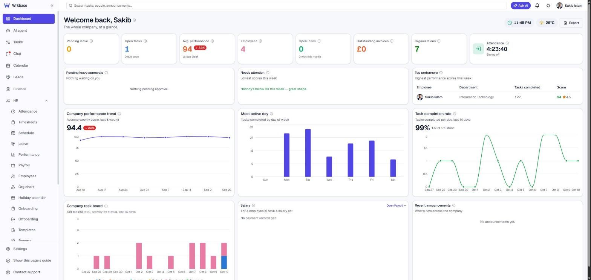Click the attendance sign-in green icon

tap(478, 49)
